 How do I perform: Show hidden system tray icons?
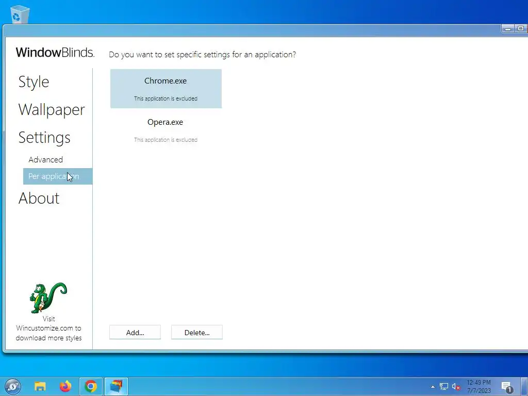[433, 387]
